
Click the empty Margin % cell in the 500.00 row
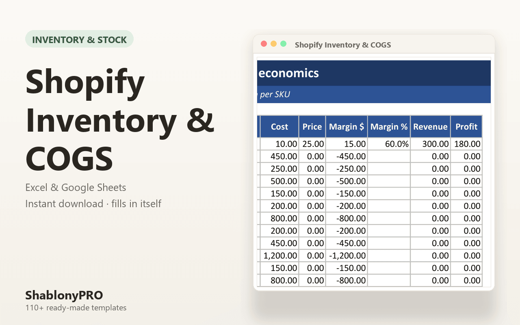point(389,181)
